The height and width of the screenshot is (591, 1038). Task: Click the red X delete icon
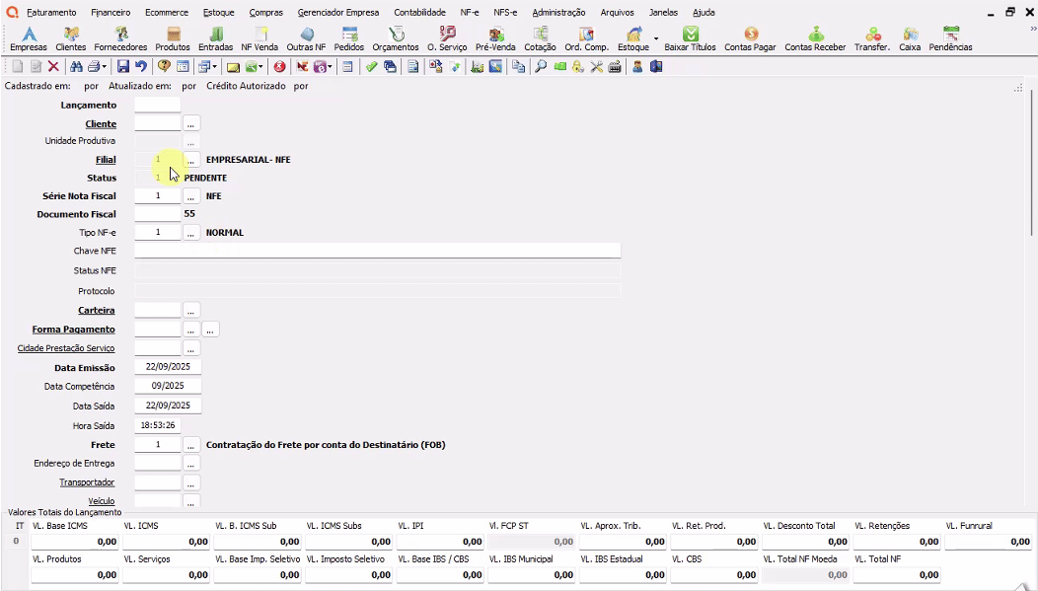[x=53, y=67]
